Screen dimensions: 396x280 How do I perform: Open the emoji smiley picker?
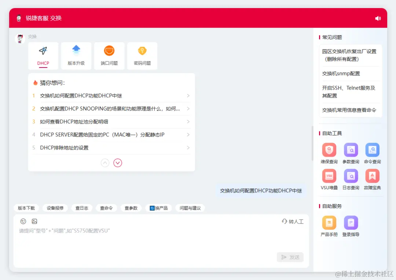click(x=23, y=221)
